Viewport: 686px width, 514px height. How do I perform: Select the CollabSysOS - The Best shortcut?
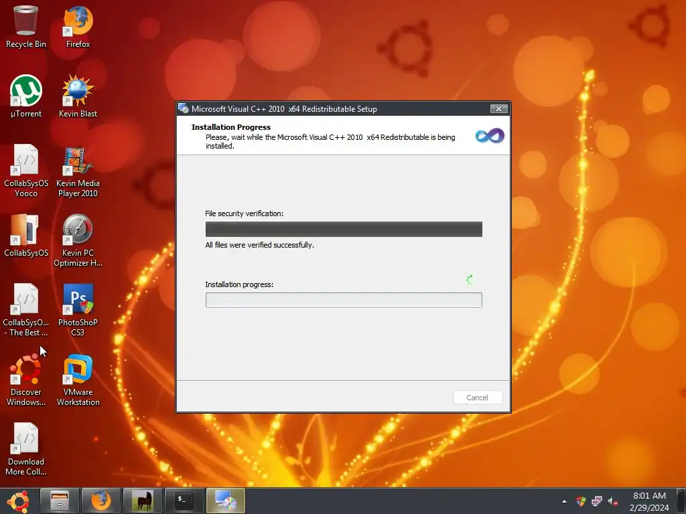point(26,310)
